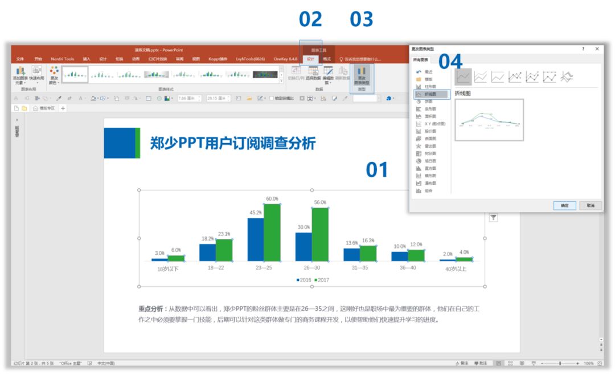Select the dark-background chart style thumbnail

pyautogui.click(x=265, y=74)
